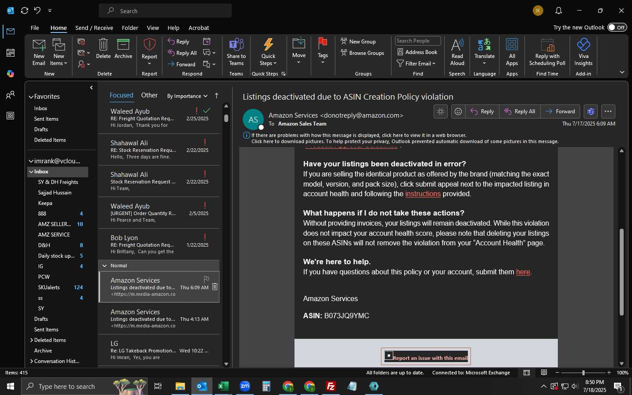Click zoom out minus button
The height and width of the screenshot is (395, 632).
click(x=557, y=373)
